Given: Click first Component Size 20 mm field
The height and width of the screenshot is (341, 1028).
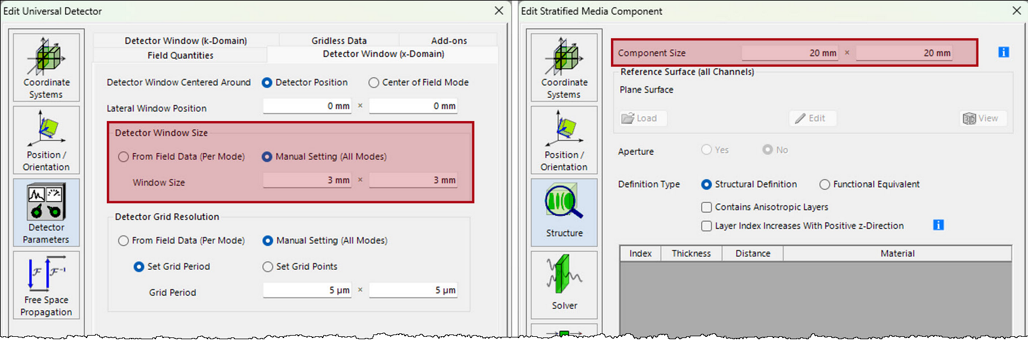Looking at the screenshot, I should (x=790, y=53).
